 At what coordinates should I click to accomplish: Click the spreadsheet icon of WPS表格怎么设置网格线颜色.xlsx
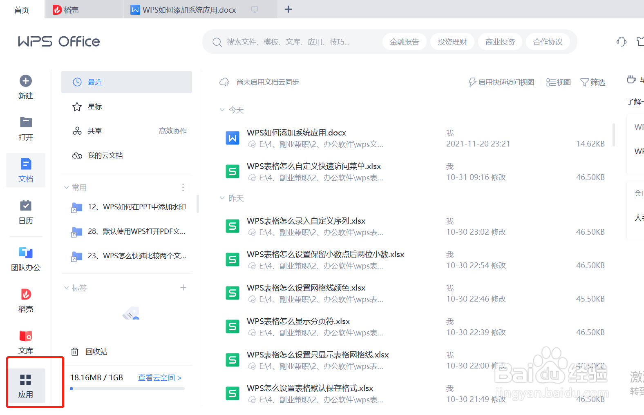[233, 293]
